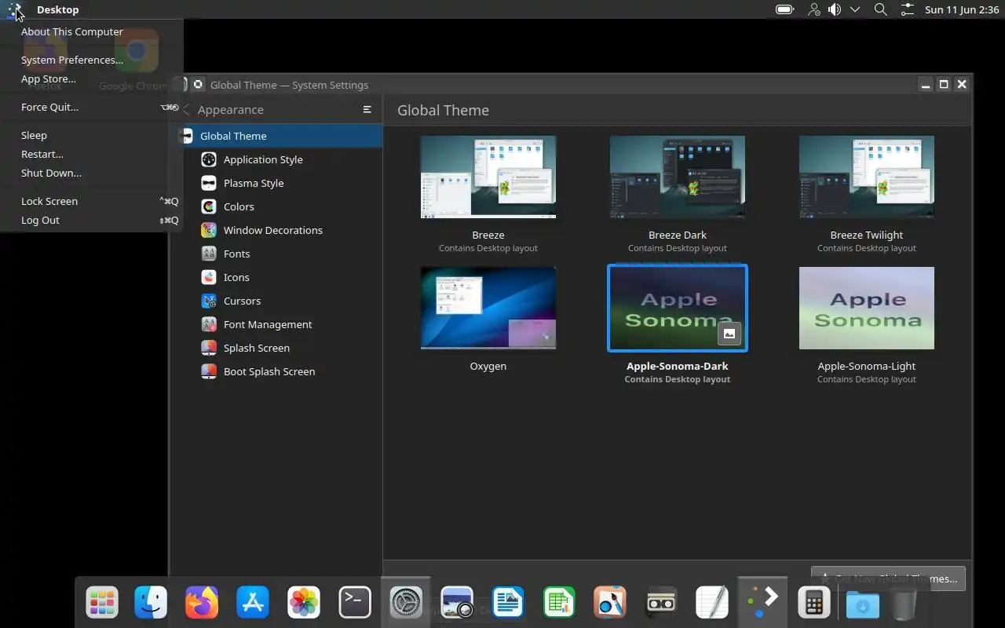Open control center sliders icon
The image size is (1005, 628).
908,9
